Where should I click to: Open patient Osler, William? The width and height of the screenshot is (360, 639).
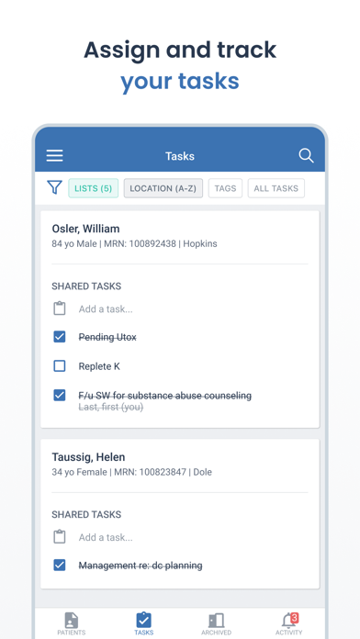pos(85,229)
